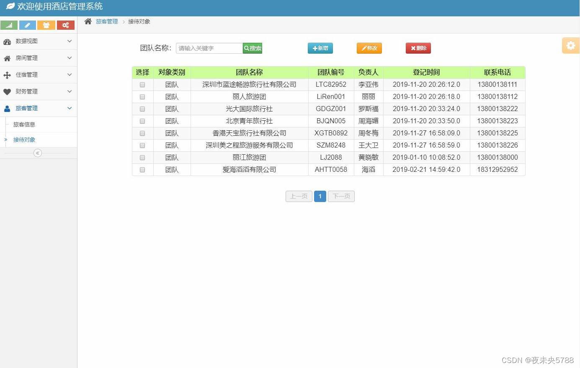The height and width of the screenshot is (368, 580).
Task: Click the 登记时间 column header
Action: (x=426, y=73)
